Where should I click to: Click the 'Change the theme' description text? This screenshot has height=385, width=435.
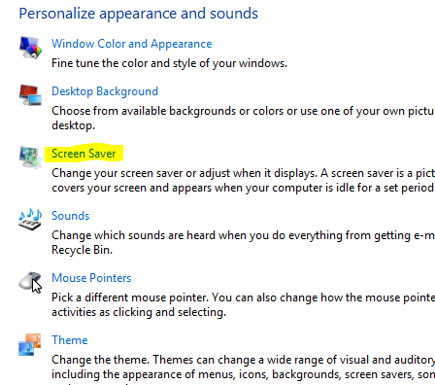pyautogui.click(x=243, y=367)
